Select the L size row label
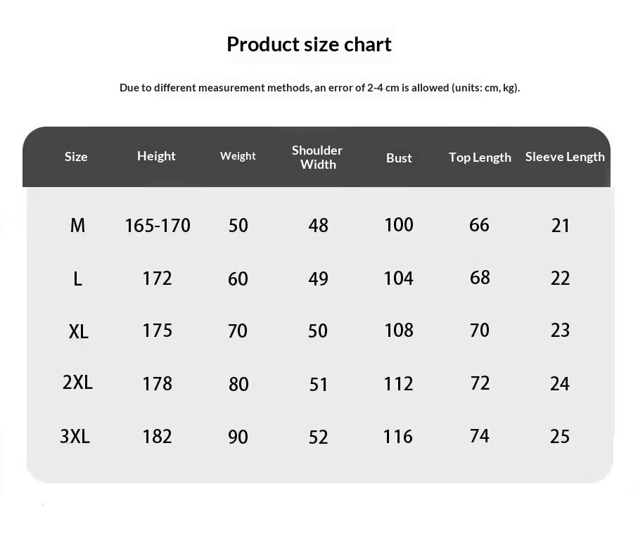 77,279
